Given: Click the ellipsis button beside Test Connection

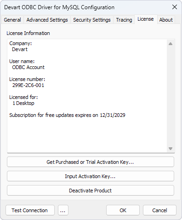Looking at the screenshot, I should tap(63, 210).
